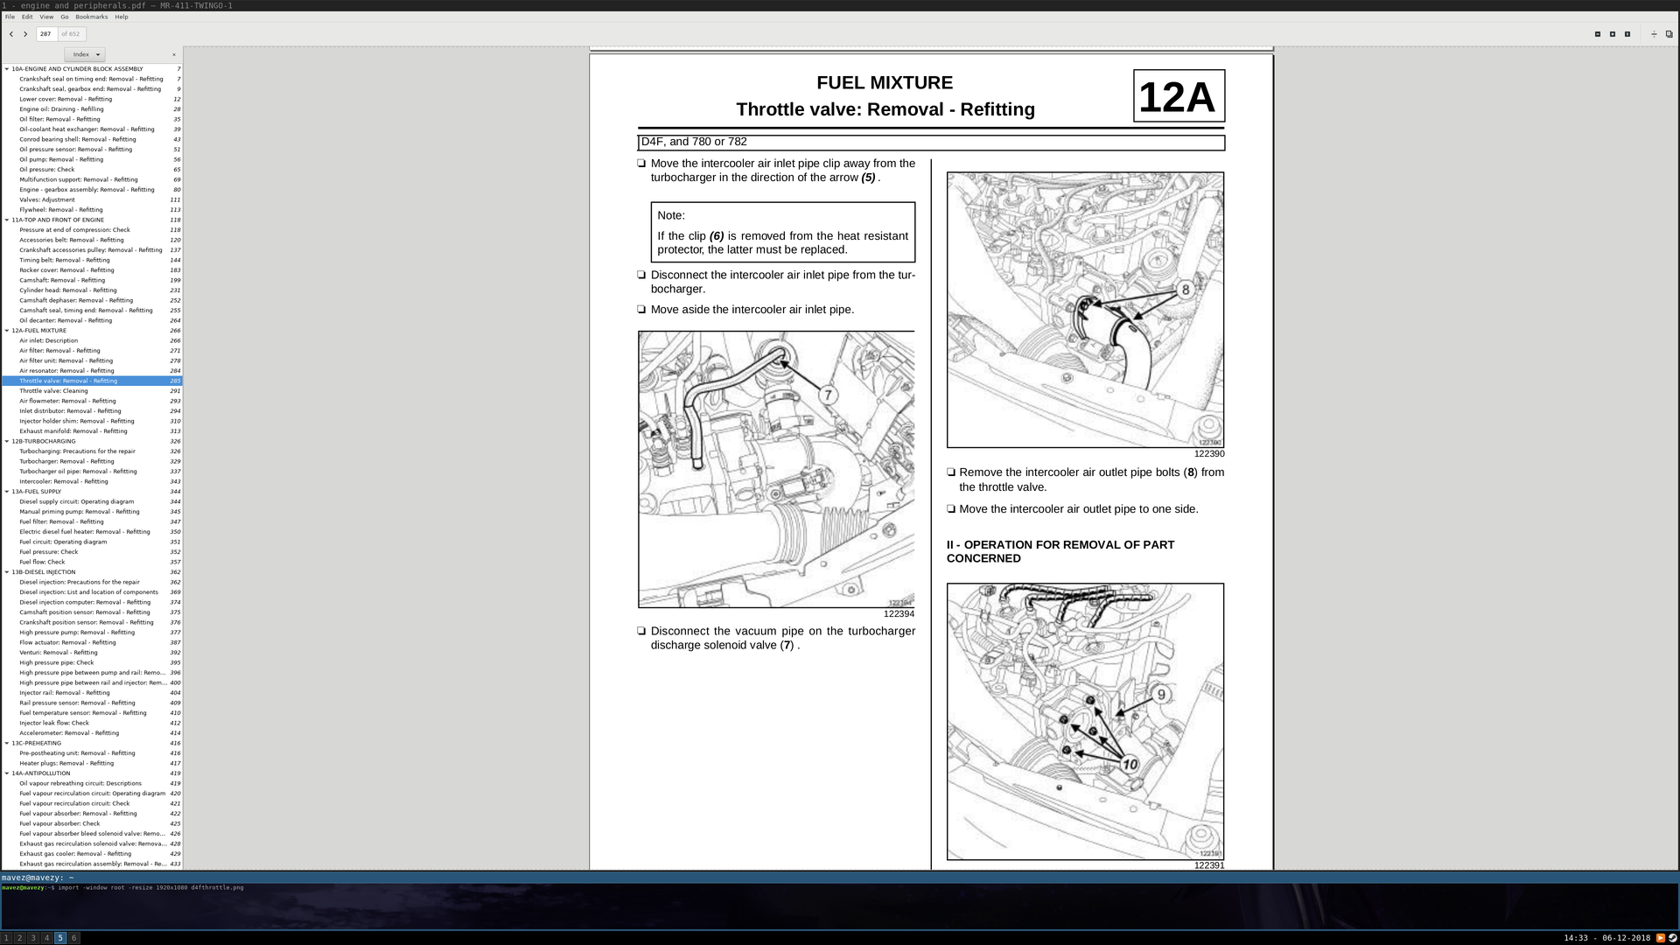The height and width of the screenshot is (945, 1680).
Task: Close the Index sidebar panel
Action: click(174, 54)
